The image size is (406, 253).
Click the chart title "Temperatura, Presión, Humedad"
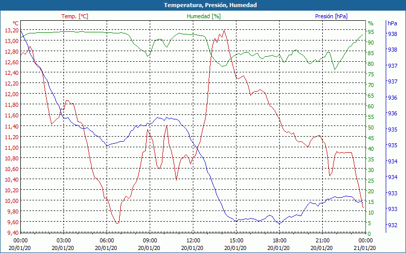210,5
